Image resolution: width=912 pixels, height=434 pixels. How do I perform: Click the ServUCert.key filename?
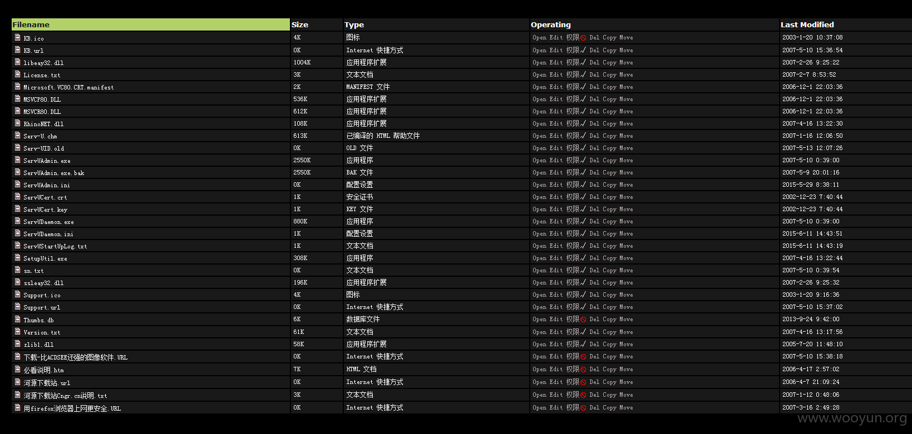click(46, 209)
